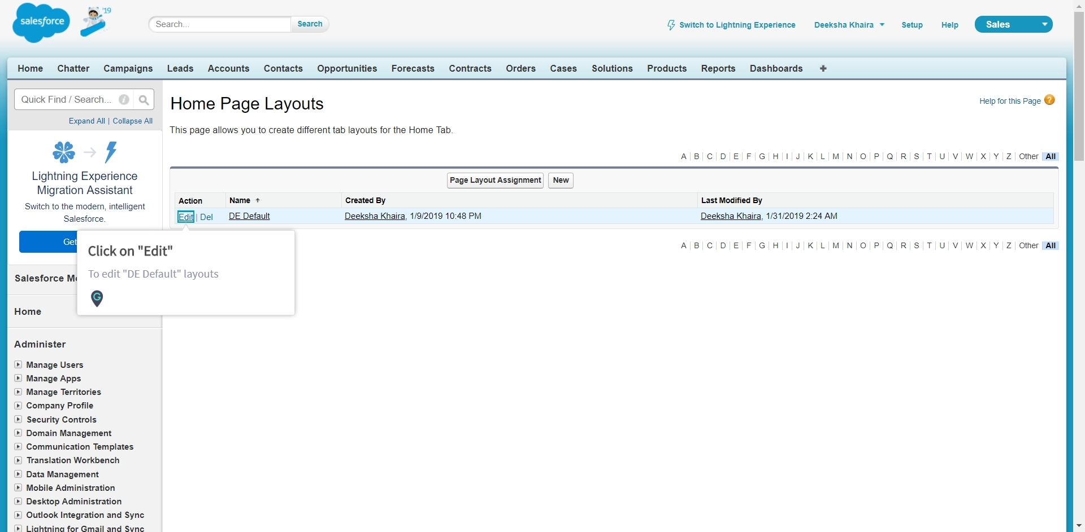Screen dimensions: 1085x532
Task: Click the Migration Assistant lightning graphic
Action: tap(111, 152)
